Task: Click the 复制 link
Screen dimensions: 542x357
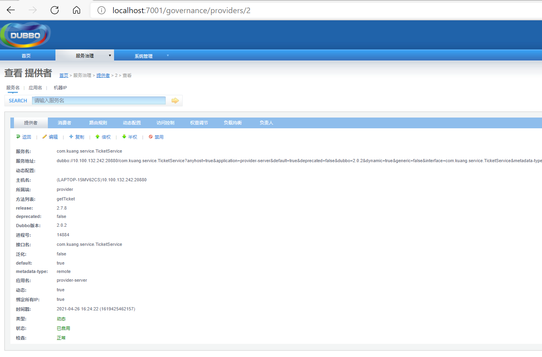Action: [x=80, y=137]
